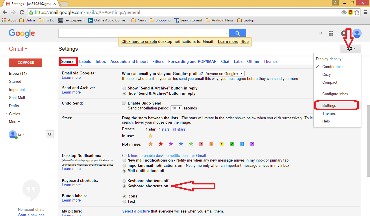Open the settings gear menu
The width and height of the screenshot is (370, 216).
[351, 49]
